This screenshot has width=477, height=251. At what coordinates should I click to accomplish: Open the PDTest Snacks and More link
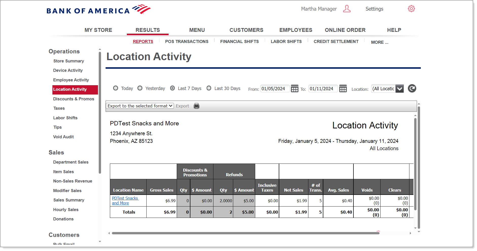click(x=125, y=201)
